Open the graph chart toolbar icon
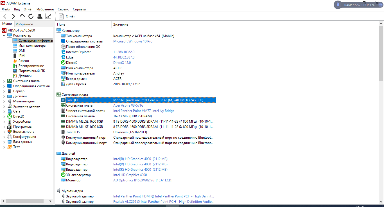The image size is (384, 207). pos(48,16)
